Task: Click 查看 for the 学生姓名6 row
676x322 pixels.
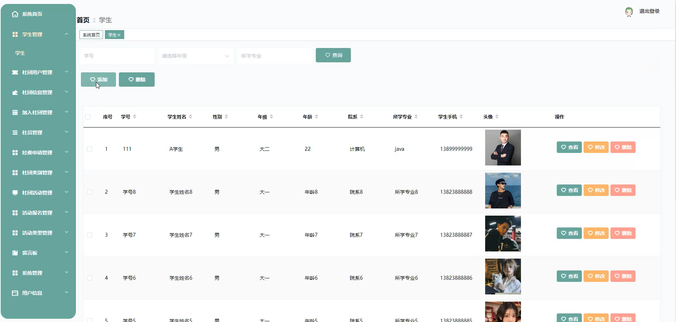Action: [569, 276]
